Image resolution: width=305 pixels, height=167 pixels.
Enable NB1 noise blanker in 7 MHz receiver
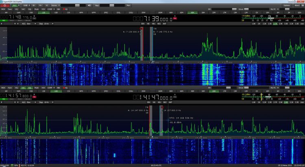tap(153, 24)
